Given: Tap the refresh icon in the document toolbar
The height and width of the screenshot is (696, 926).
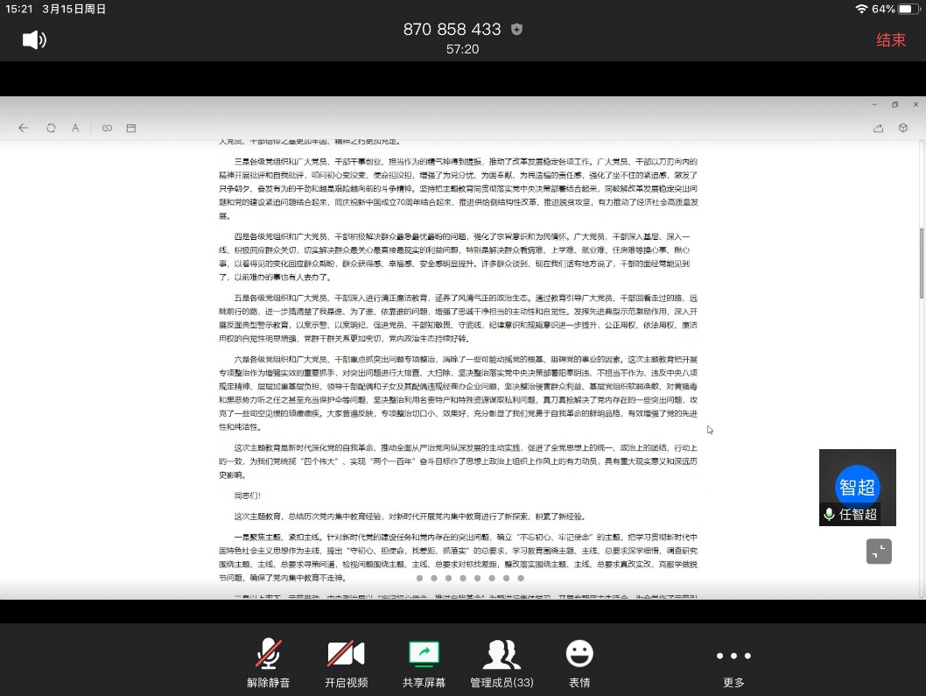Looking at the screenshot, I should coord(51,127).
